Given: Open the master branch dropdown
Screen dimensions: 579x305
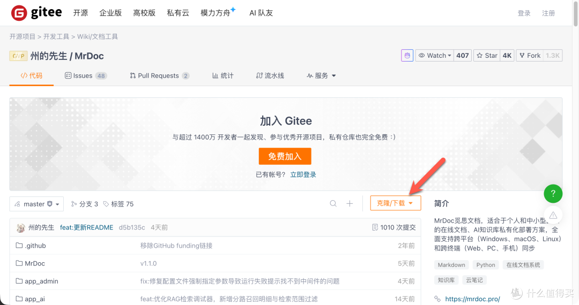Looking at the screenshot, I should (x=36, y=204).
